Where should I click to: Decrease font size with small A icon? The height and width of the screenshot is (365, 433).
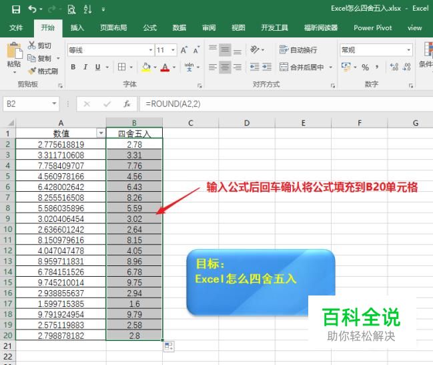click(x=196, y=50)
